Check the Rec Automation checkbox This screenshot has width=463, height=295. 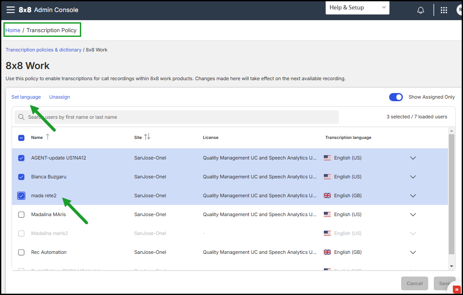(x=21, y=252)
